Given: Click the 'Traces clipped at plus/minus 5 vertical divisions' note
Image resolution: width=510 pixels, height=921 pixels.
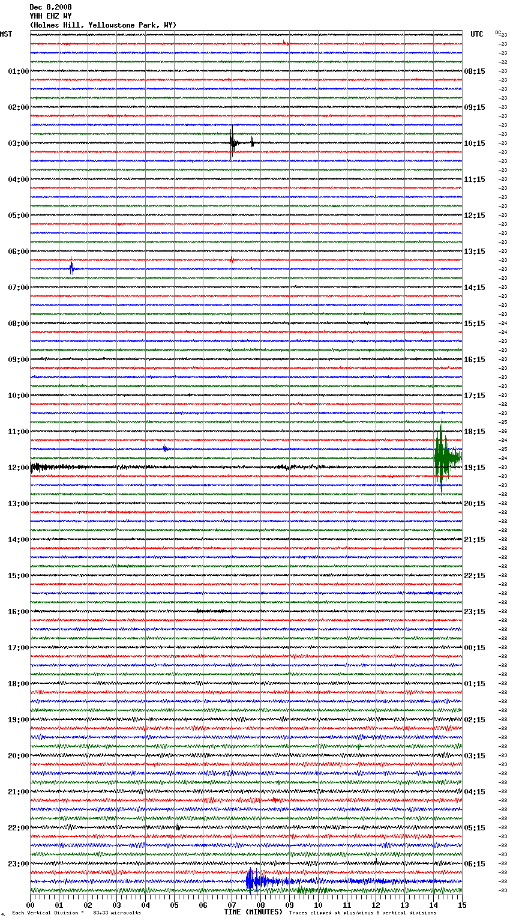Looking at the screenshot, I should [x=362, y=913].
